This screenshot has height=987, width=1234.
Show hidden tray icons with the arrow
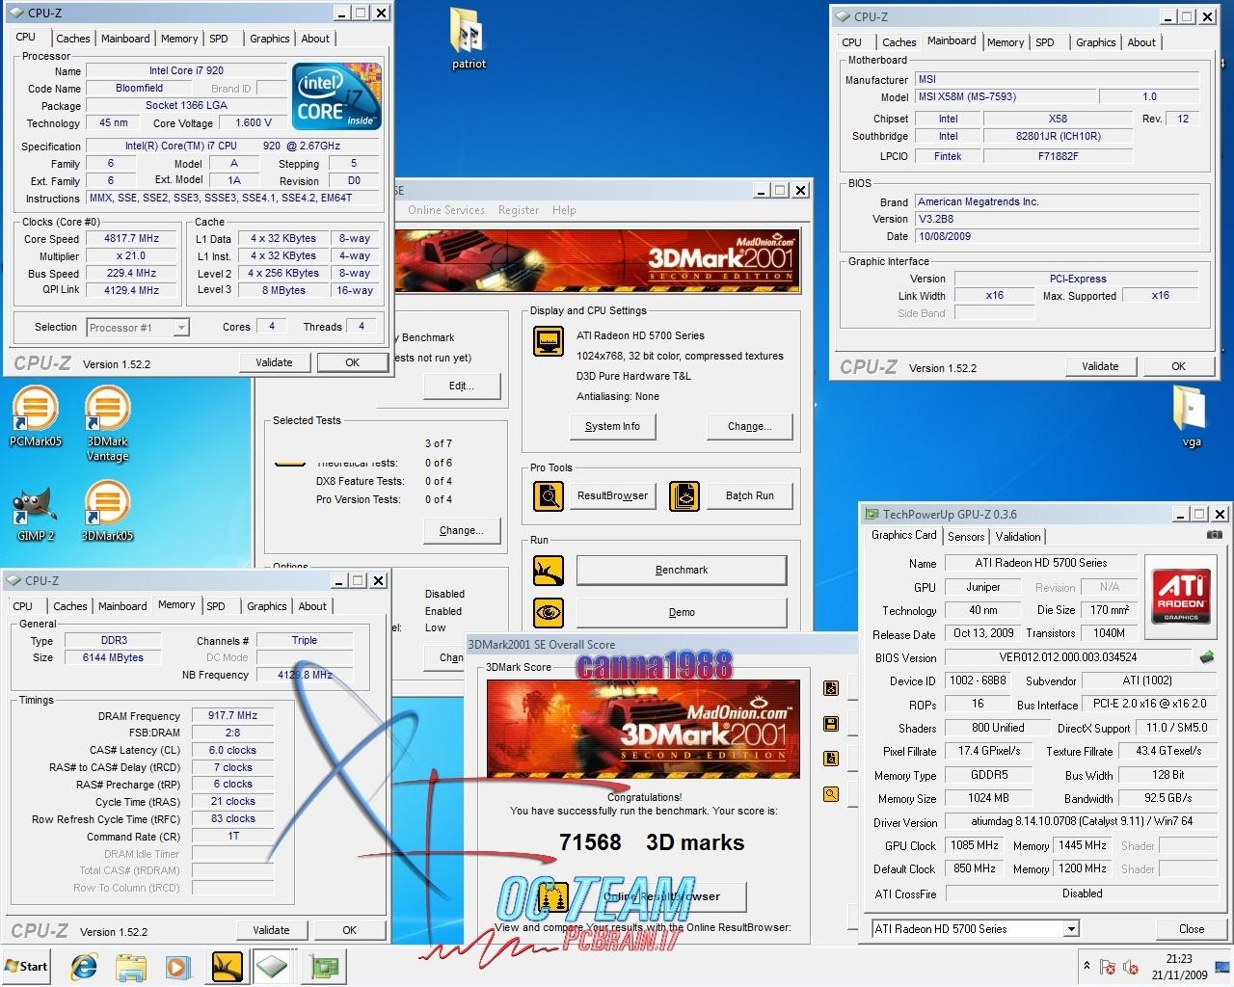pos(1087,966)
